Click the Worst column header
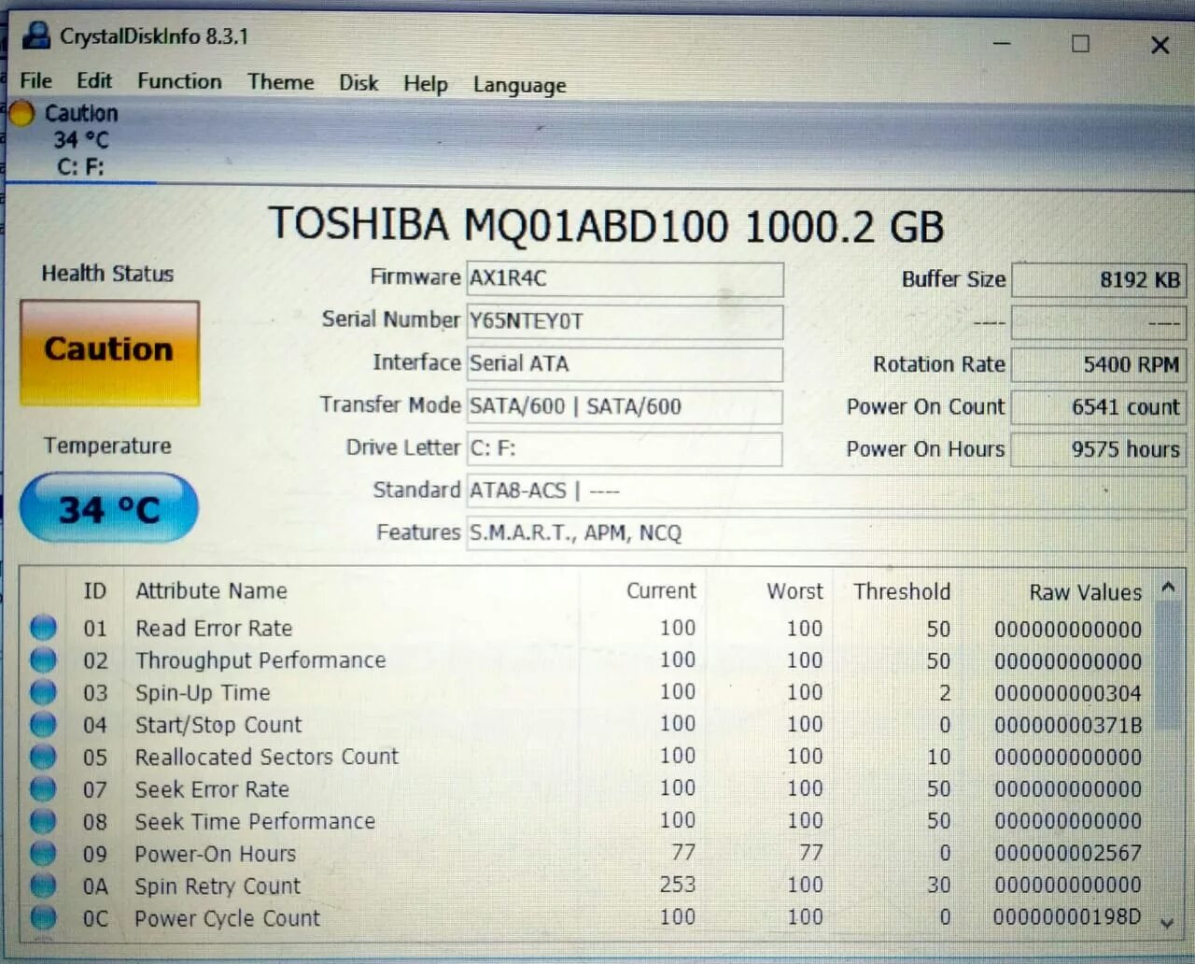 click(794, 591)
